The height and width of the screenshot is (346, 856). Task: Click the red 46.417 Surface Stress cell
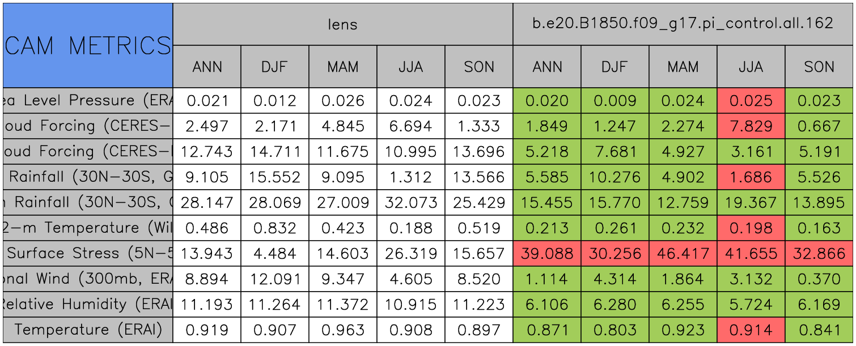pos(683,253)
